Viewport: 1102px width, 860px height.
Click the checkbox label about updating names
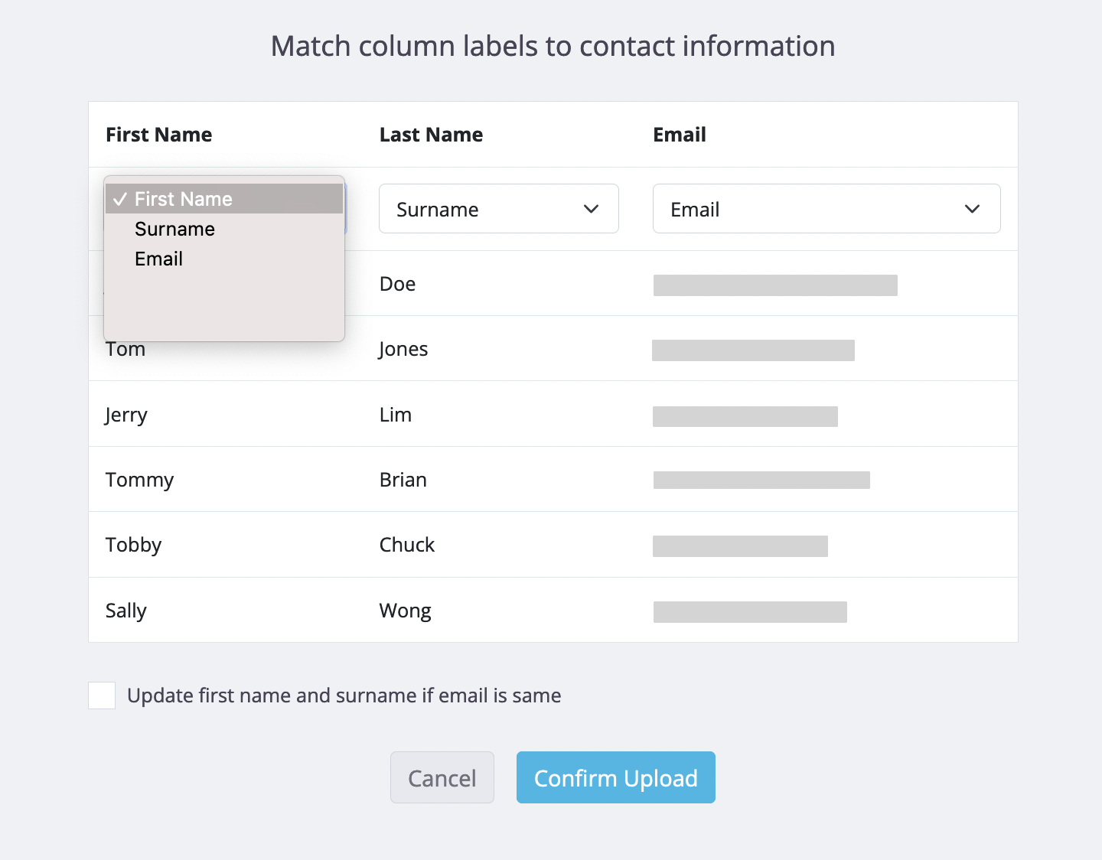344,695
